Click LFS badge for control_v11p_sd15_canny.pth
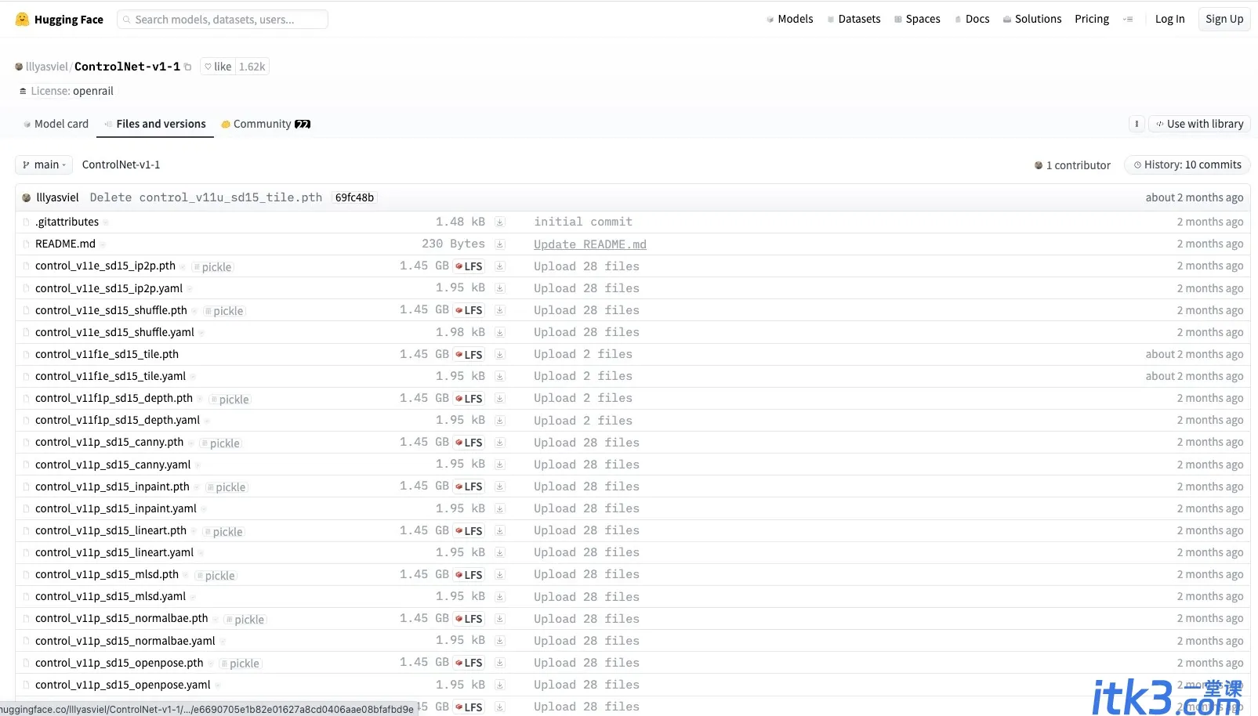1258x716 pixels. pos(469,443)
